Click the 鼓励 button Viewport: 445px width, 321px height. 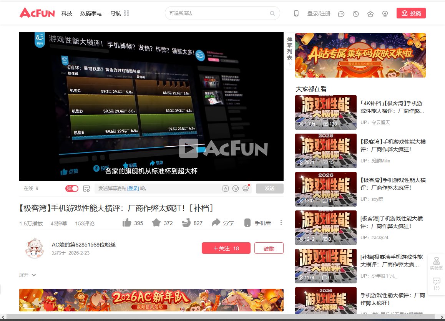point(269,248)
